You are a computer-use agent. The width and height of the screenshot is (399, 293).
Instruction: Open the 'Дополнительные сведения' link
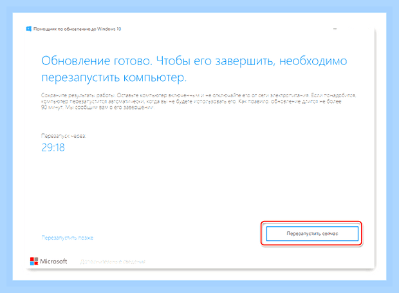pos(113,261)
